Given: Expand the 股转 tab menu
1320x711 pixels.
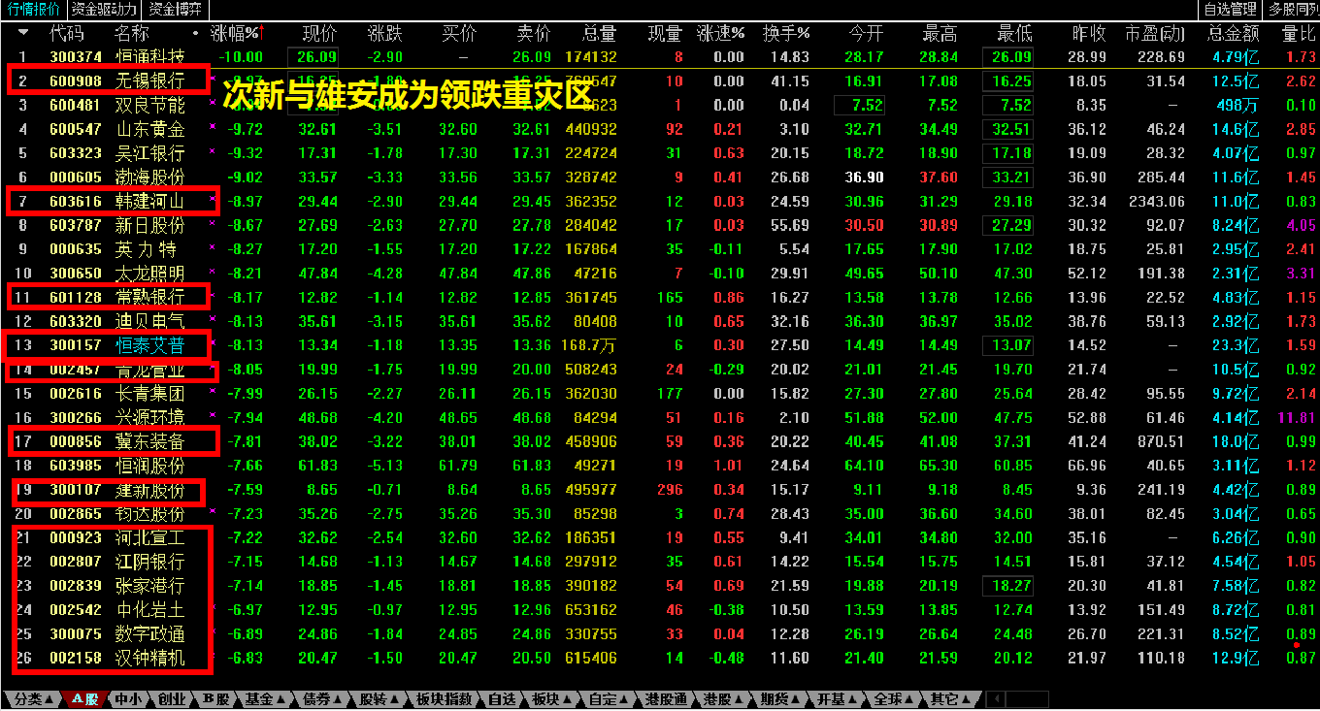Looking at the screenshot, I should click(x=379, y=699).
